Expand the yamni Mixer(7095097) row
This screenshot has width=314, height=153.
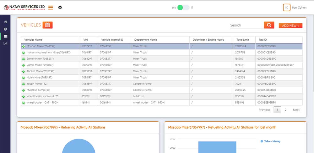[x=24, y=65]
